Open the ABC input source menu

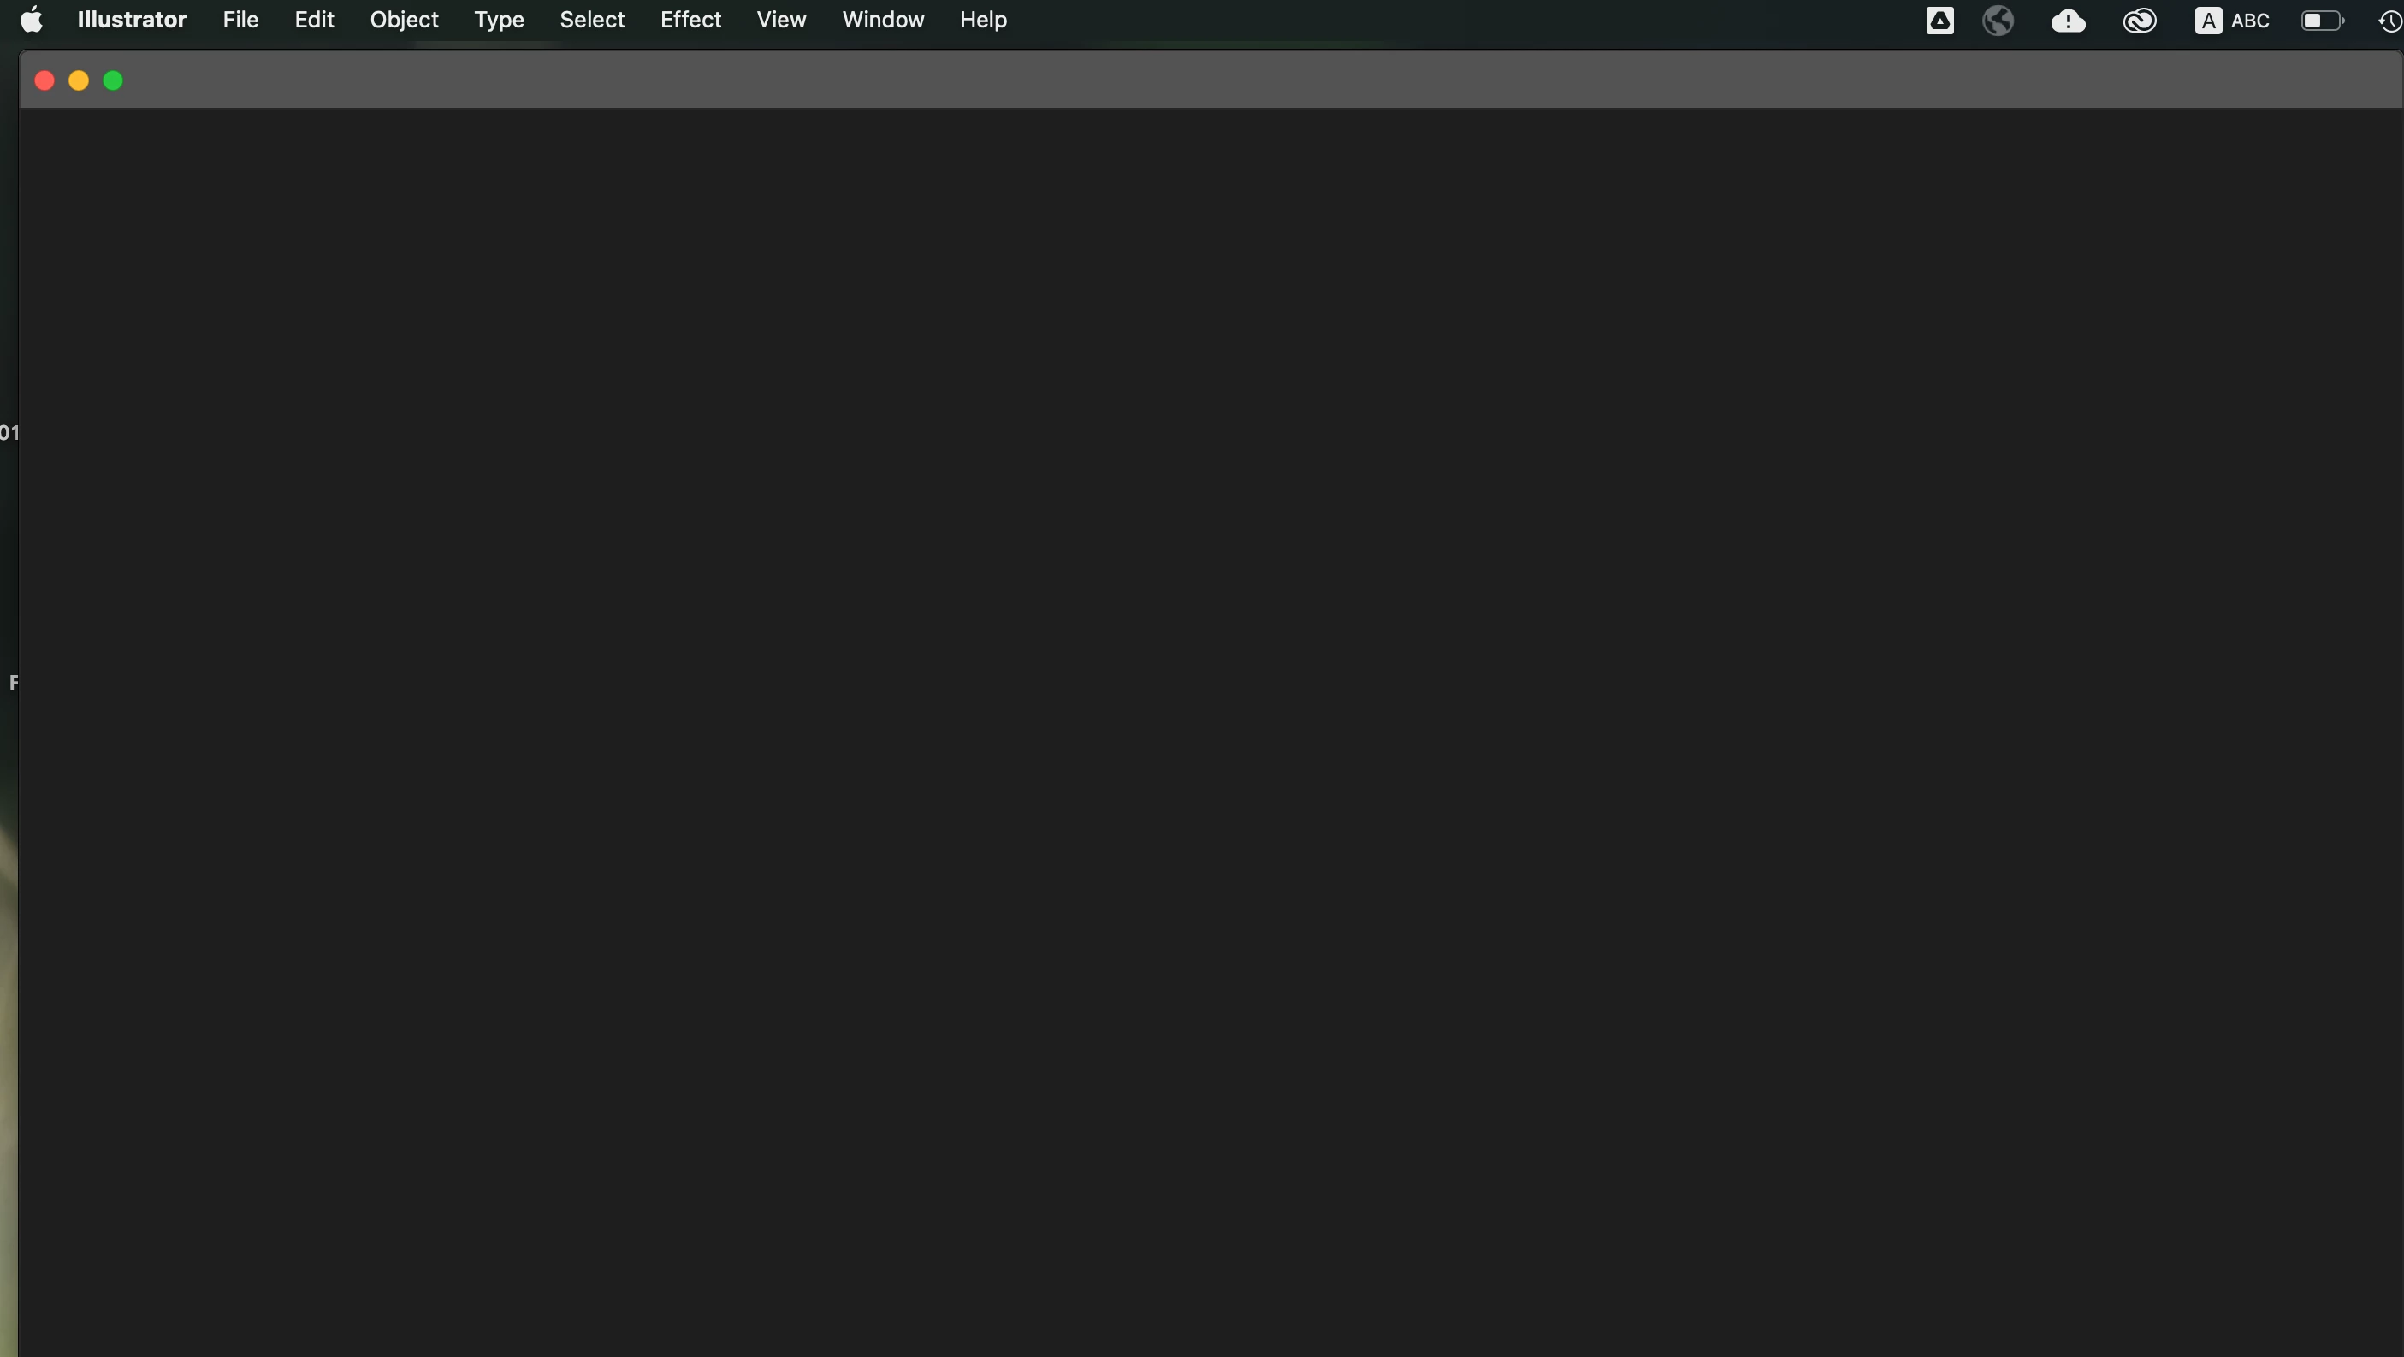[2231, 21]
